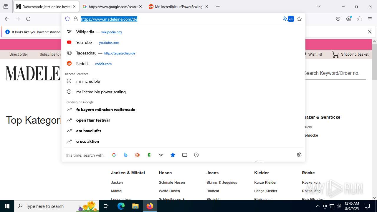The width and height of the screenshot is (377, 212).
Task: Search this time with Ecosia icon
Action: [x=149, y=155]
